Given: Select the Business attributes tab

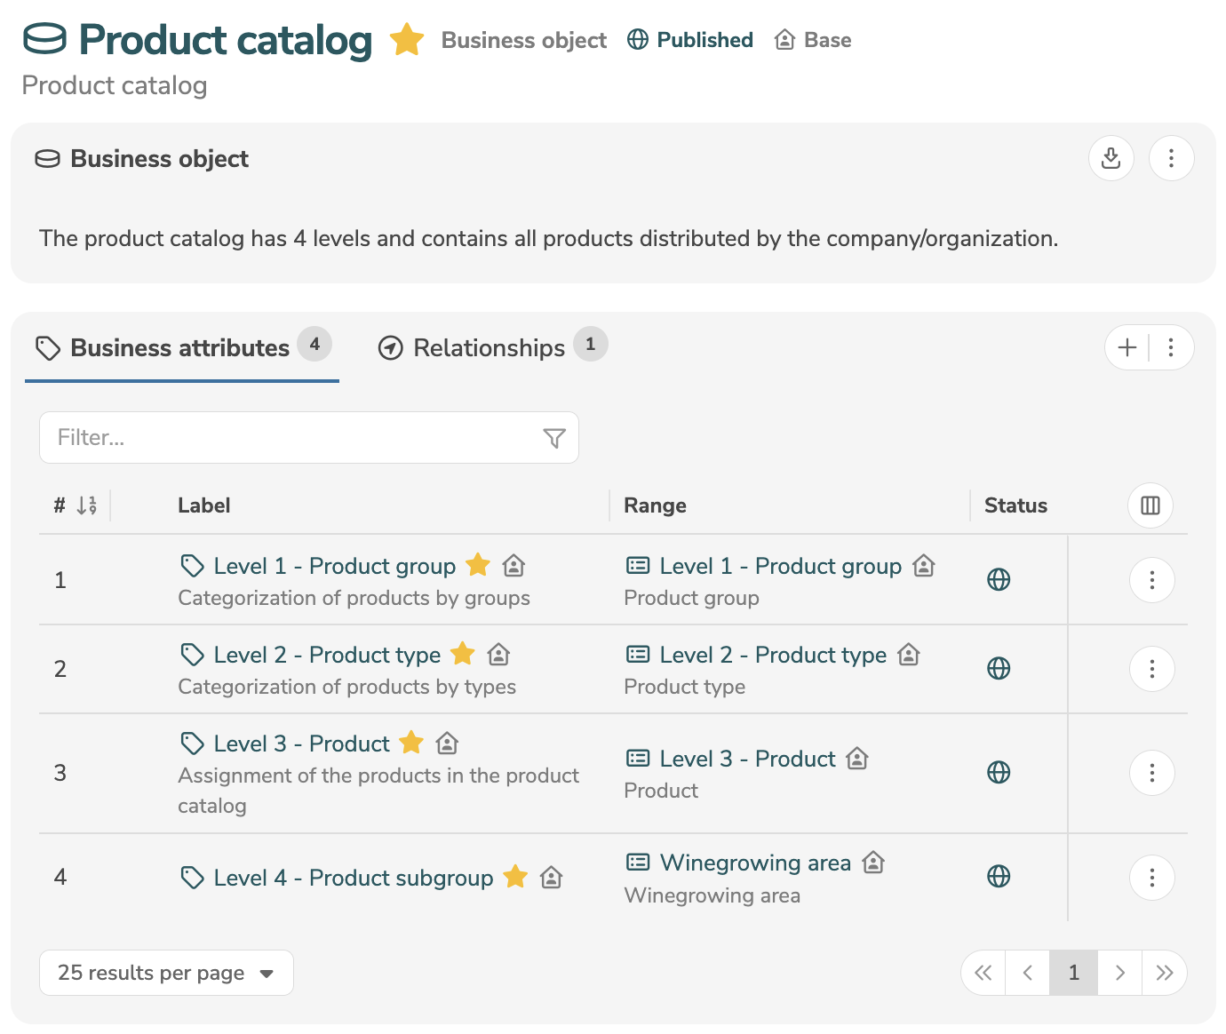Looking at the screenshot, I should [179, 348].
